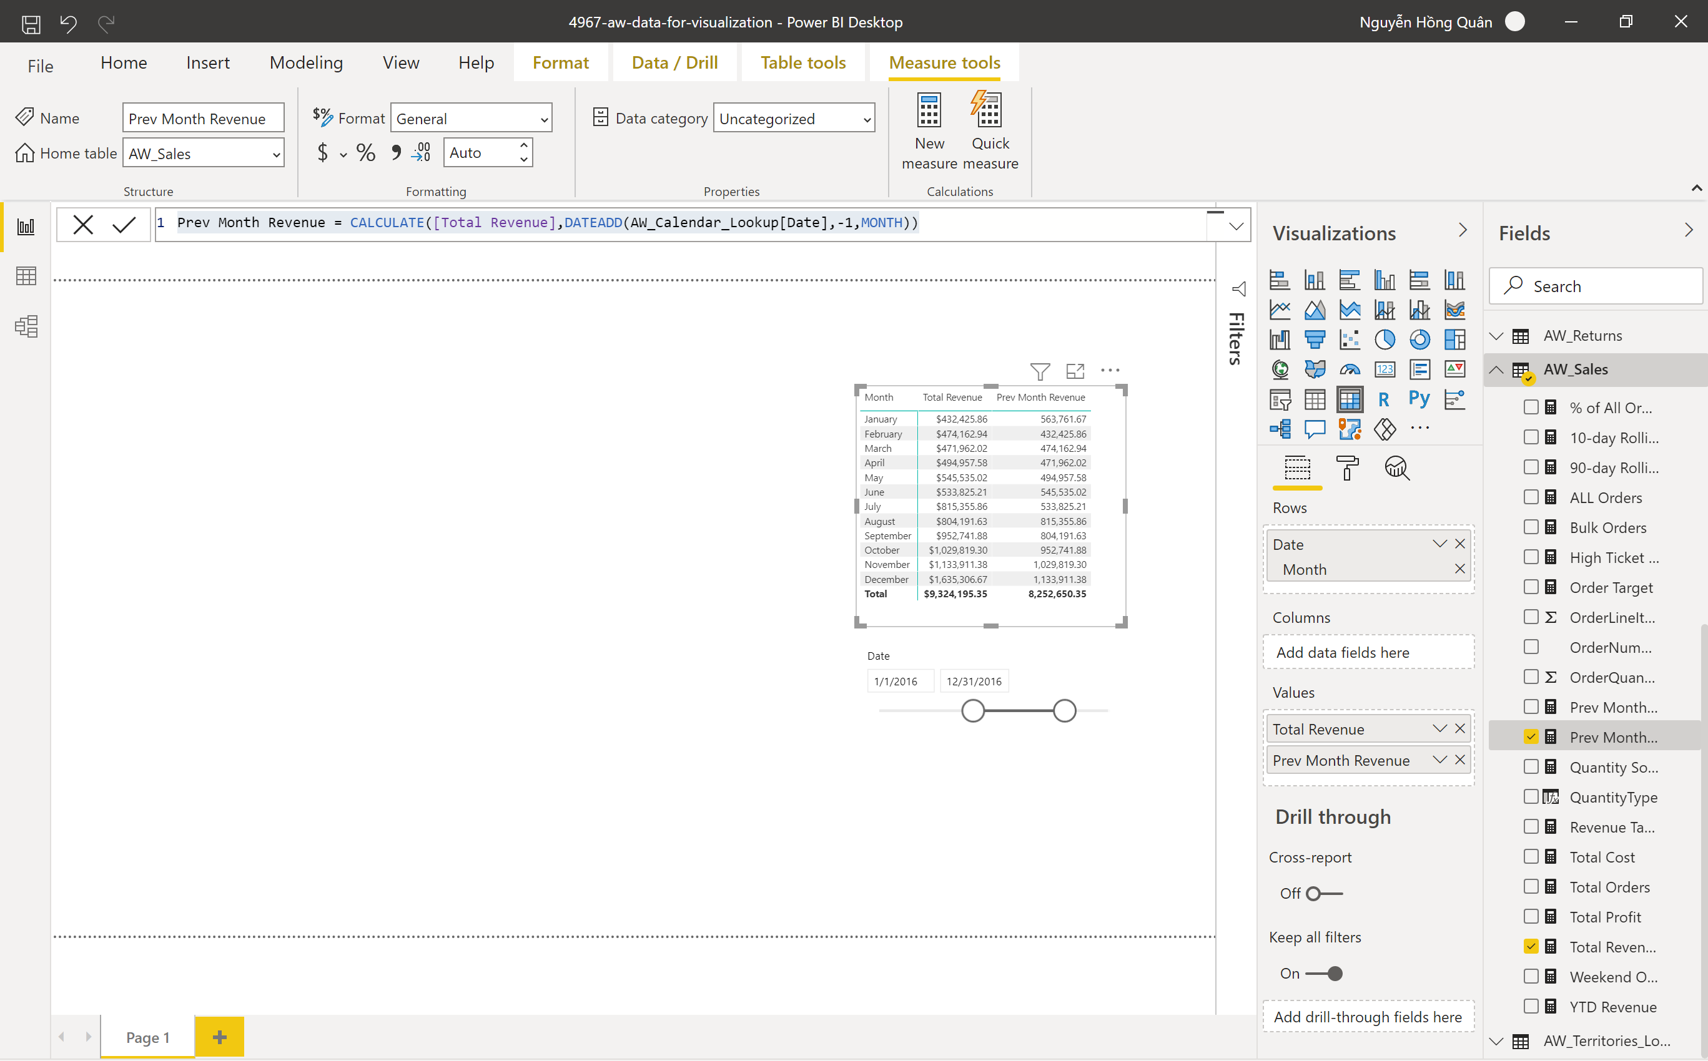Check the Total Profit measure
The height and width of the screenshot is (1061, 1708).
pos(1531,916)
